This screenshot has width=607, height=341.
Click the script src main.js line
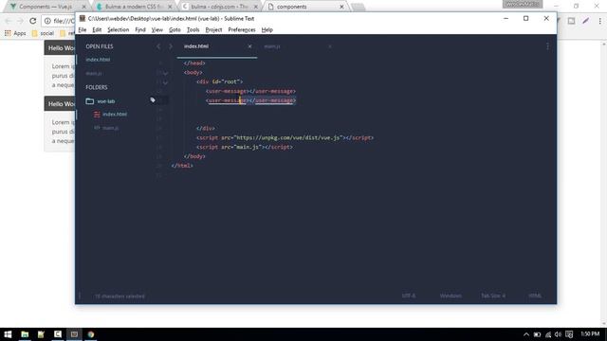(x=245, y=147)
